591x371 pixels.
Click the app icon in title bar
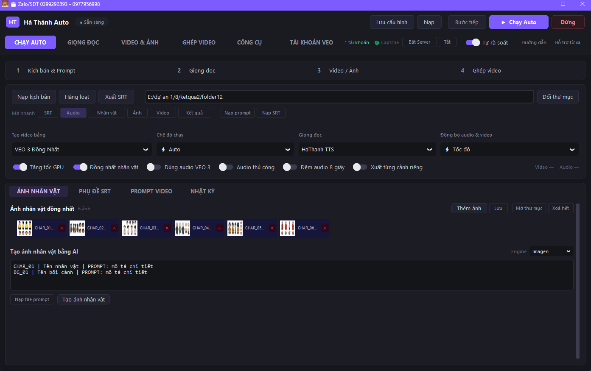click(5, 4)
